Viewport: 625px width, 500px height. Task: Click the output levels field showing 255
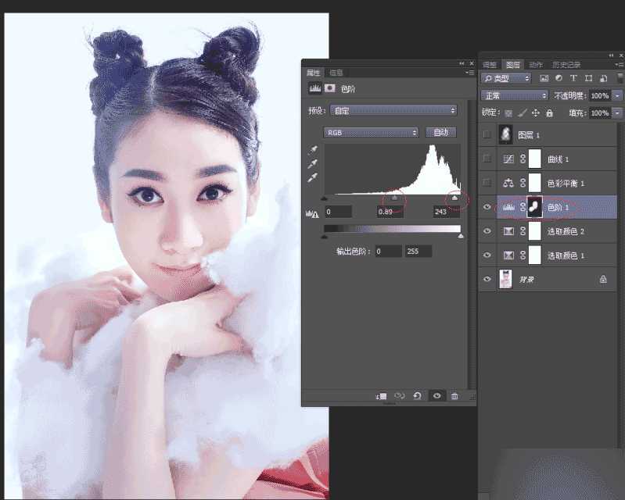[418, 252]
